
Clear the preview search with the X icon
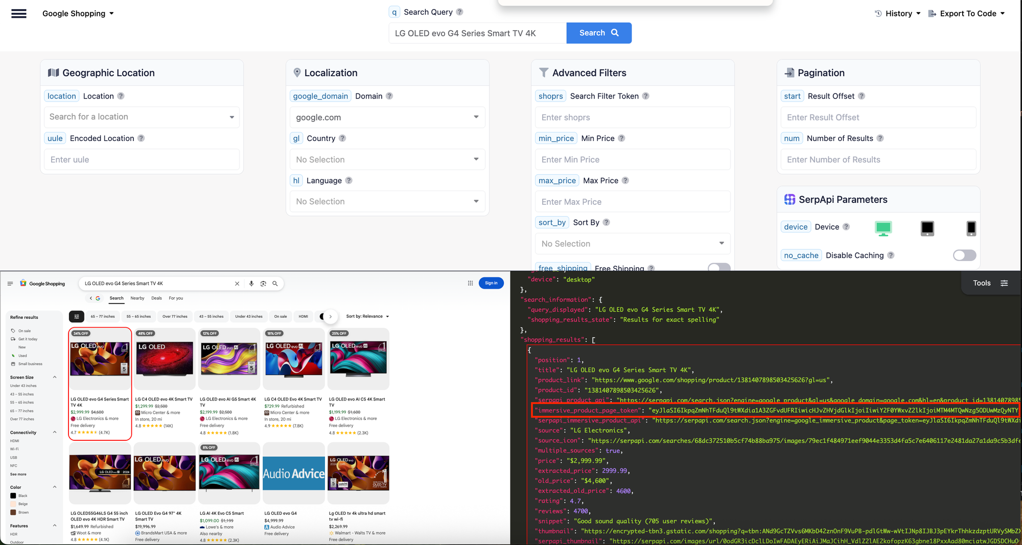pyautogui.click(x=237, y=283)
